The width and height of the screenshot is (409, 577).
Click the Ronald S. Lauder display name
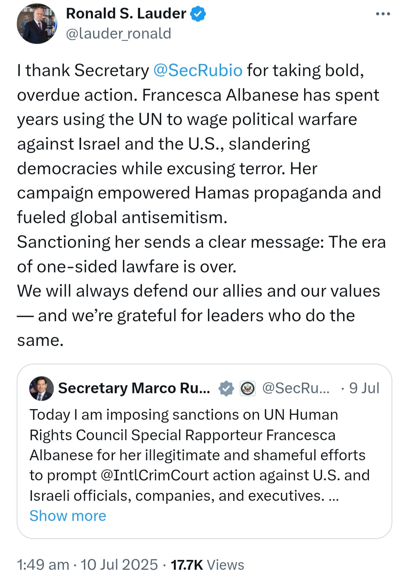[x=126, y=14]
